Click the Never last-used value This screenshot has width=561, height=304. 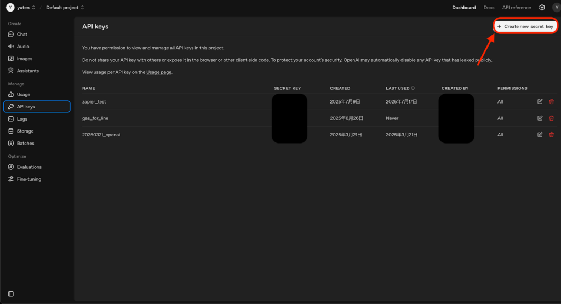(392, 118)
